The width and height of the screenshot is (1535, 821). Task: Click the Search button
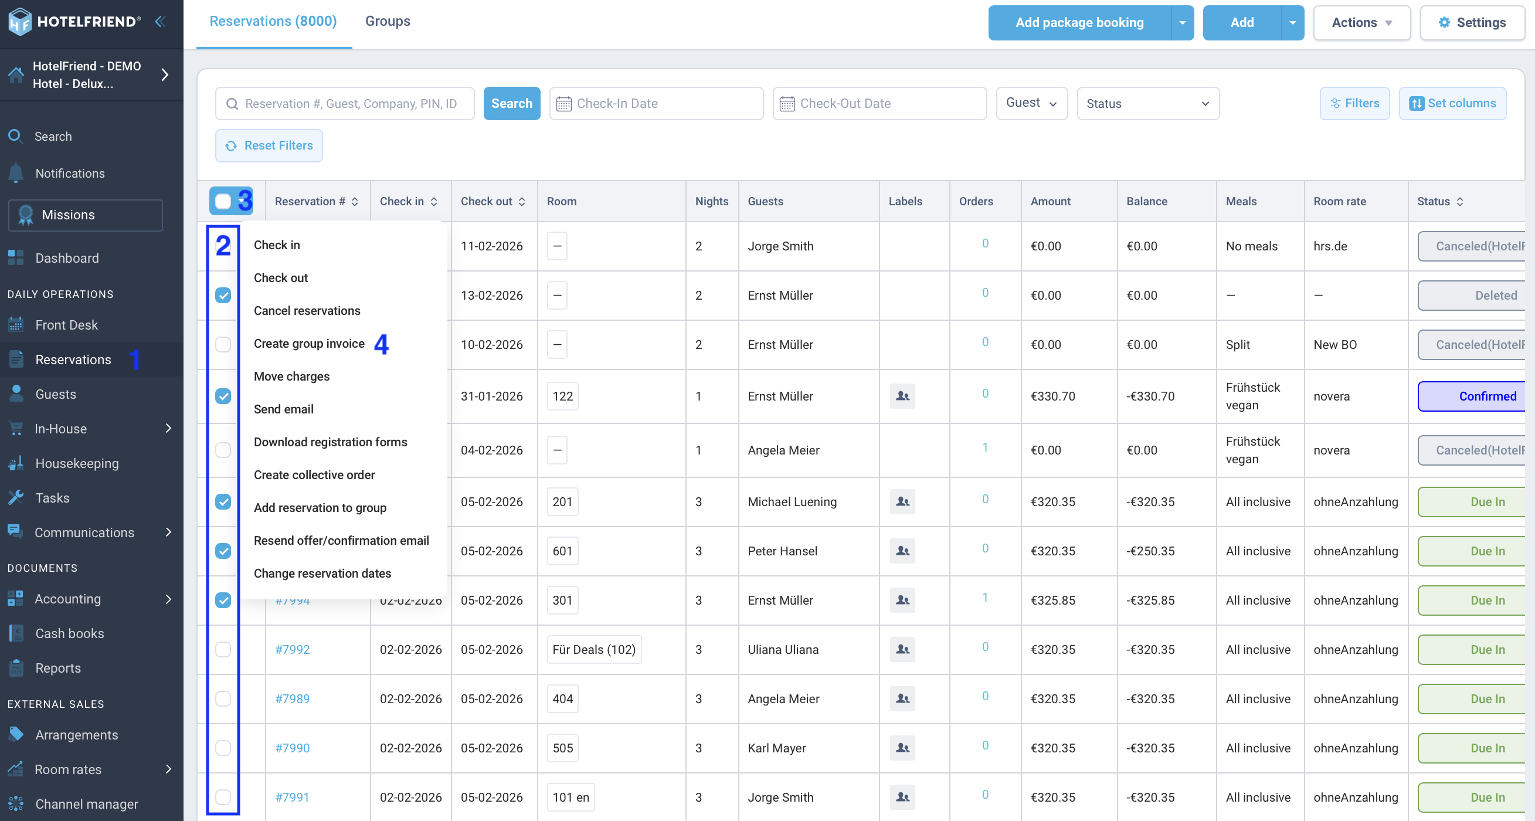coord(511,104)
